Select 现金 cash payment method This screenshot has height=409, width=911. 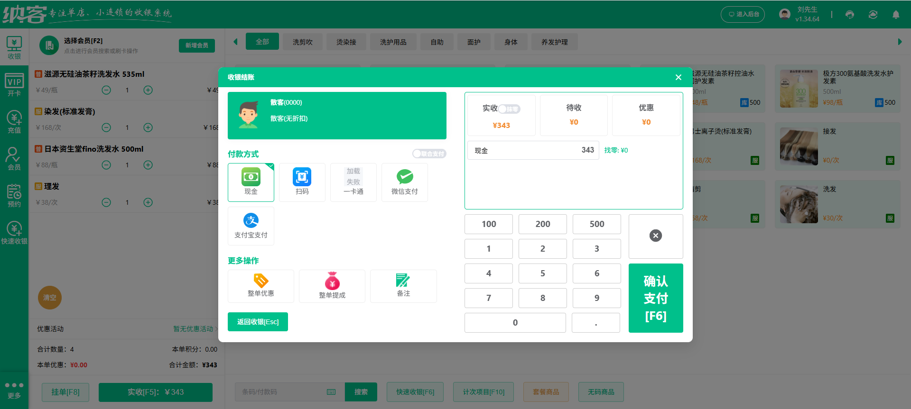[x=251, y=182]
